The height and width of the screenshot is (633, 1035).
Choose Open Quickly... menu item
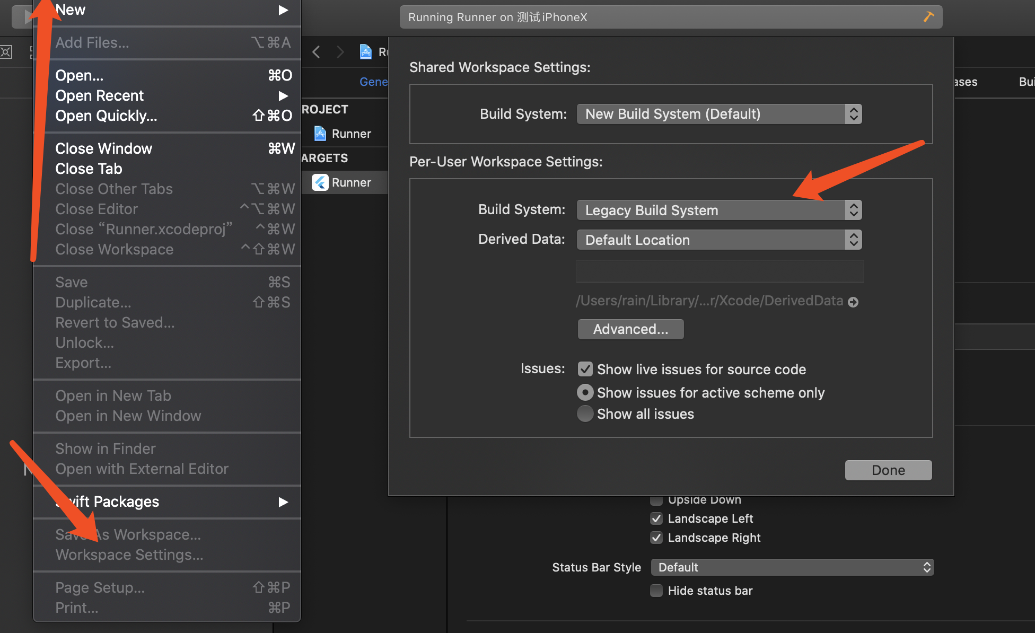pos(167,116)
